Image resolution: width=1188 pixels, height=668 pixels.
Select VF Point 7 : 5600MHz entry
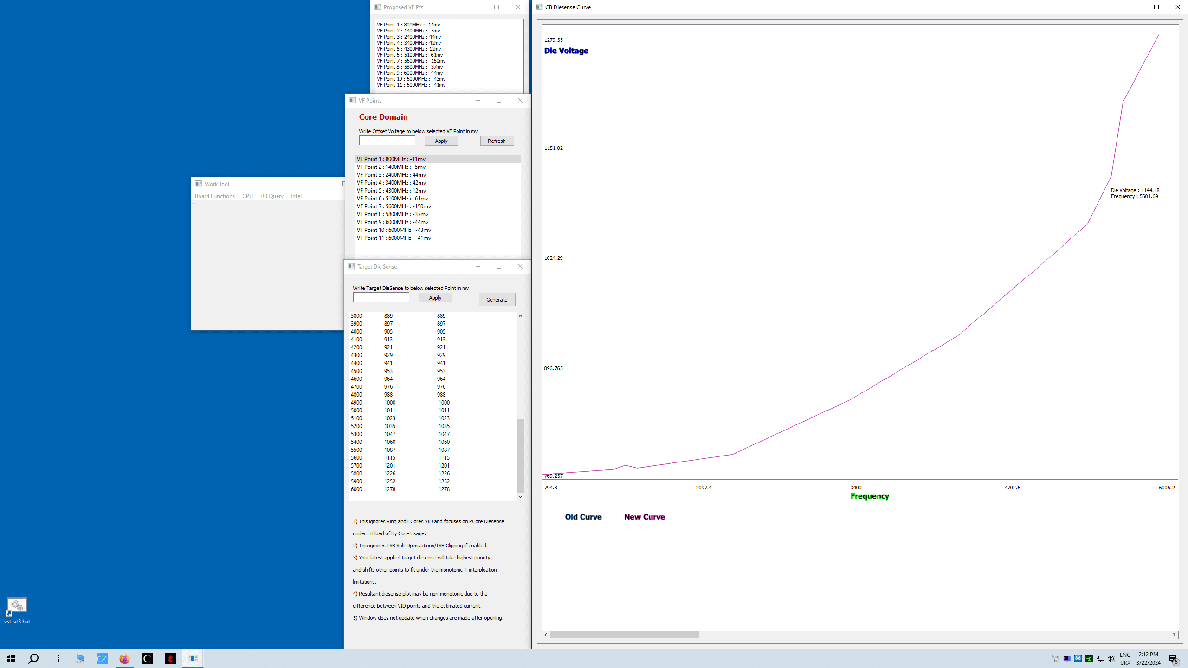coord(394,206)
